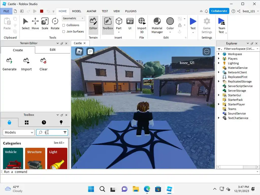The width and height of the screenshot is (260, 195).
Task: Expand the Workspace tree node
Action: click(219, 54)
